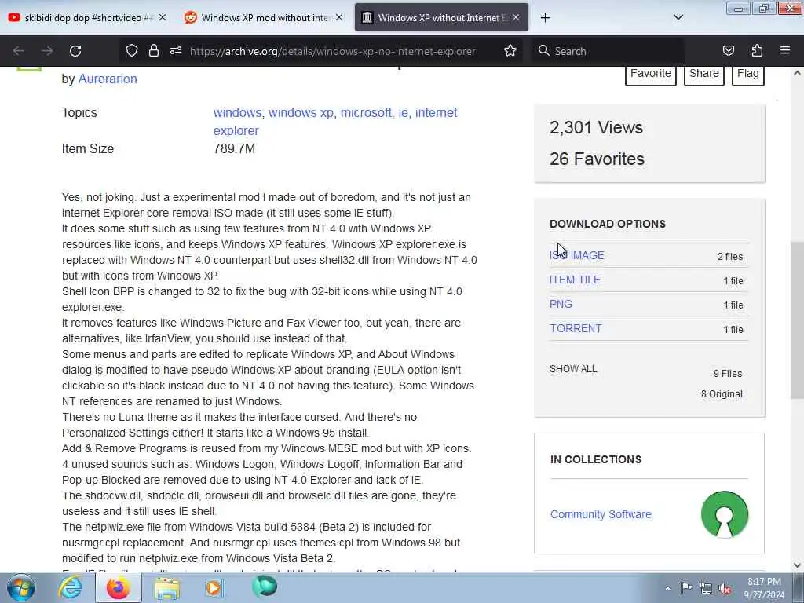Open the PNG download option
Viewport: 804px width, 603px height.
tap(561, 304)
